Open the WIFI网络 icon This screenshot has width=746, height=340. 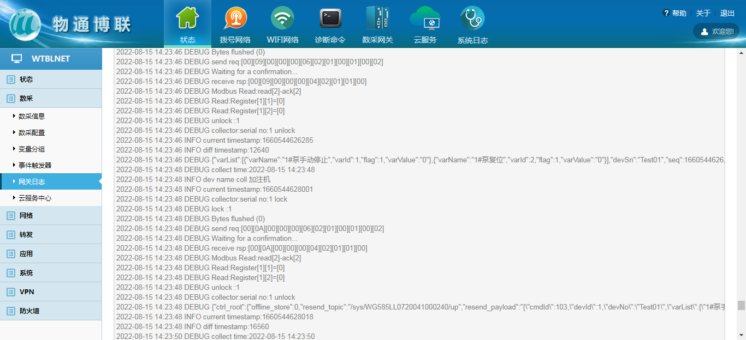pos(282,19)
